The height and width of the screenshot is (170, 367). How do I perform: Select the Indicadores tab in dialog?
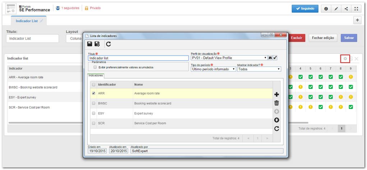(x=96, y=76)
